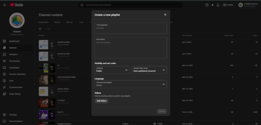Click the Search across your channel box
Image resolution: width=261 pixels, height=125 pixels.
tap(131, 5)
